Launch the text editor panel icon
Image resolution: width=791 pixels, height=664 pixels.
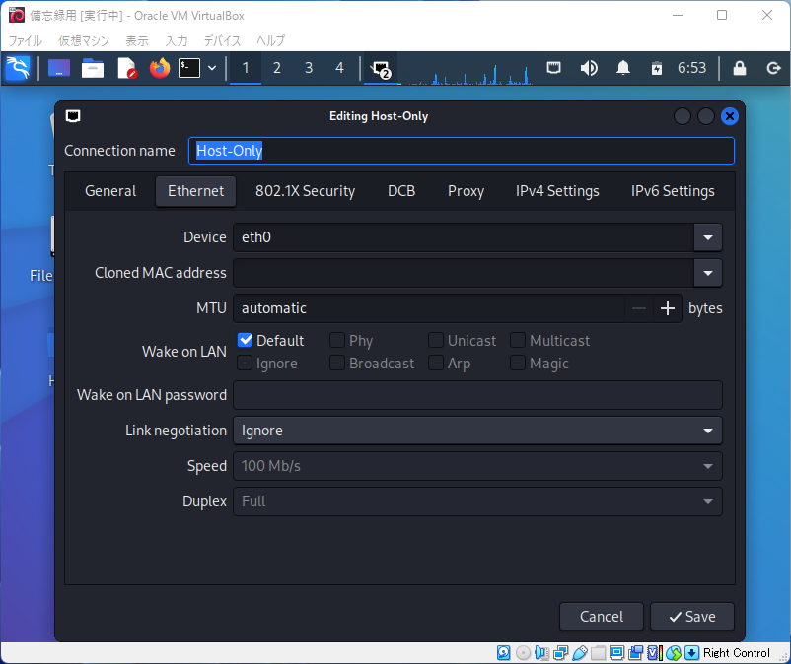pyautogui.click(x=126, y=68)
